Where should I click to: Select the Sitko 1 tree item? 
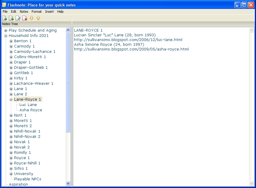[21, 169]
